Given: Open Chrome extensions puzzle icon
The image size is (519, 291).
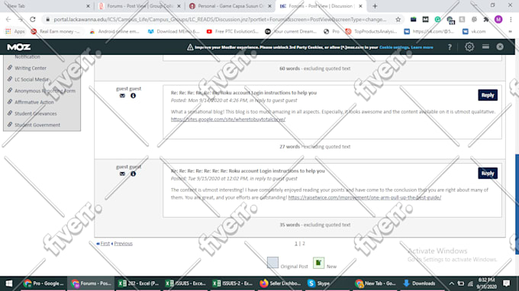Looking at the screenshot, I should pyautogui.click(x=486, y=20).
